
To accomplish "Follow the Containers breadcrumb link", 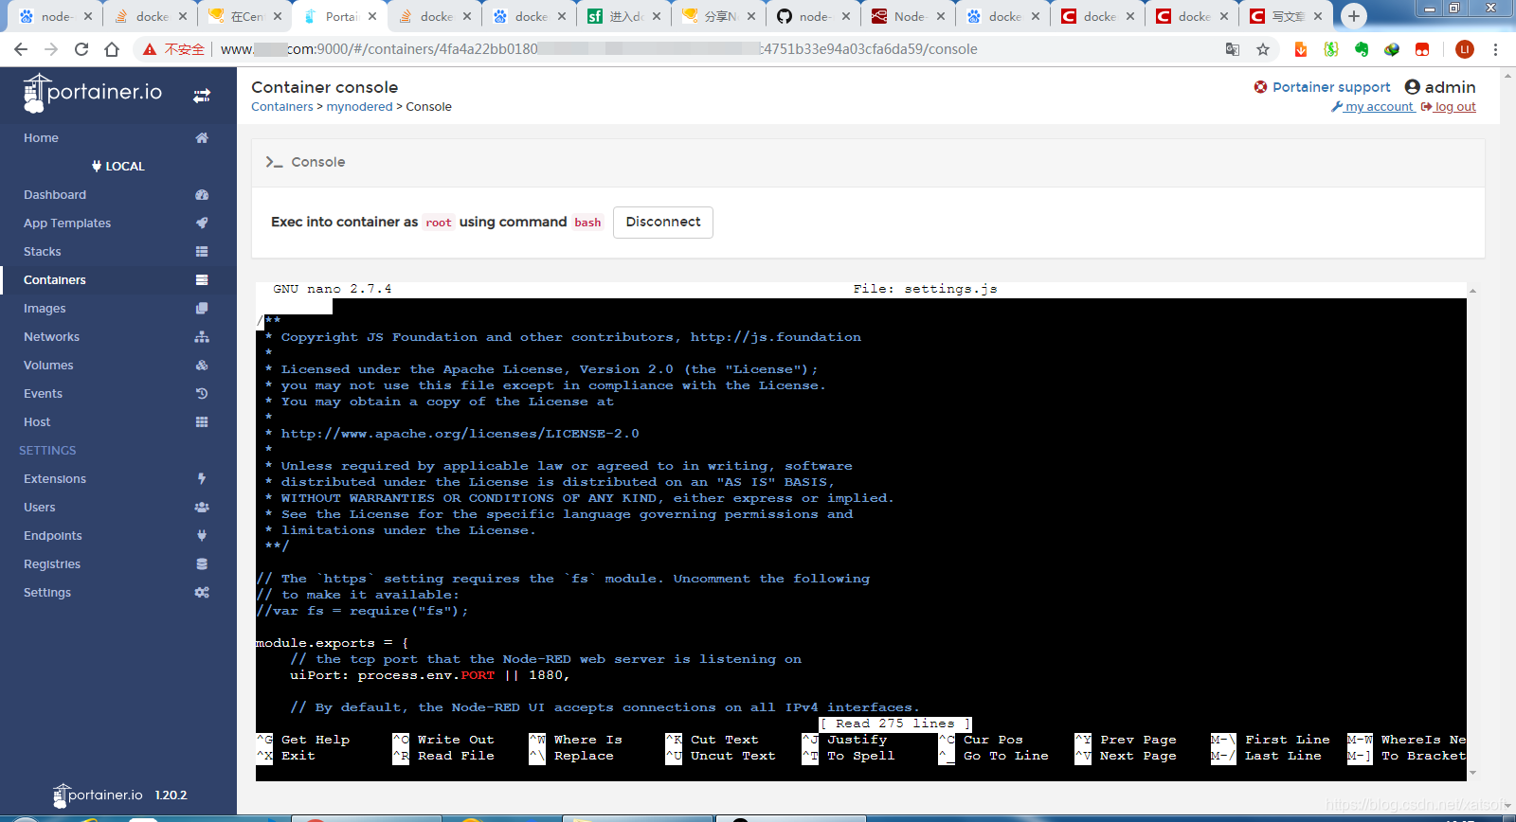I will click(281, 107).
